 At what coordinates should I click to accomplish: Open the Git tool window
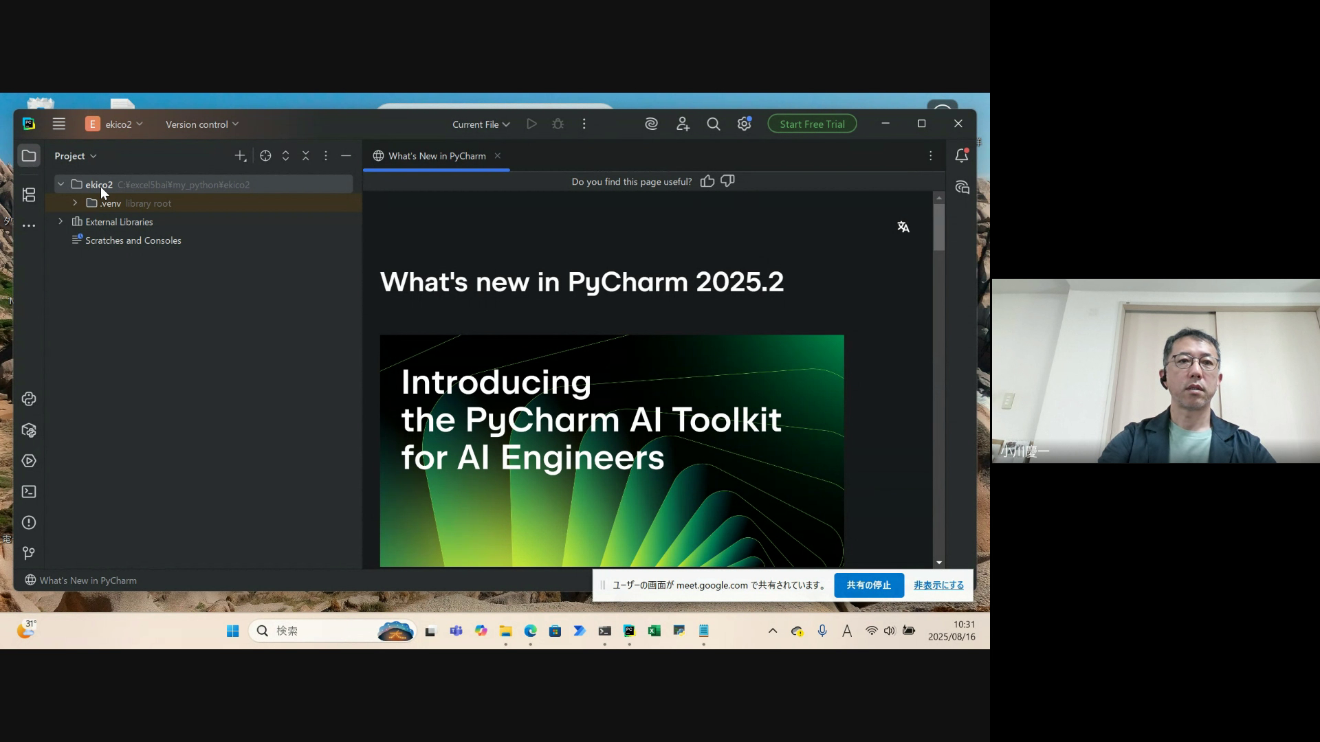click(x=29, y=553)
